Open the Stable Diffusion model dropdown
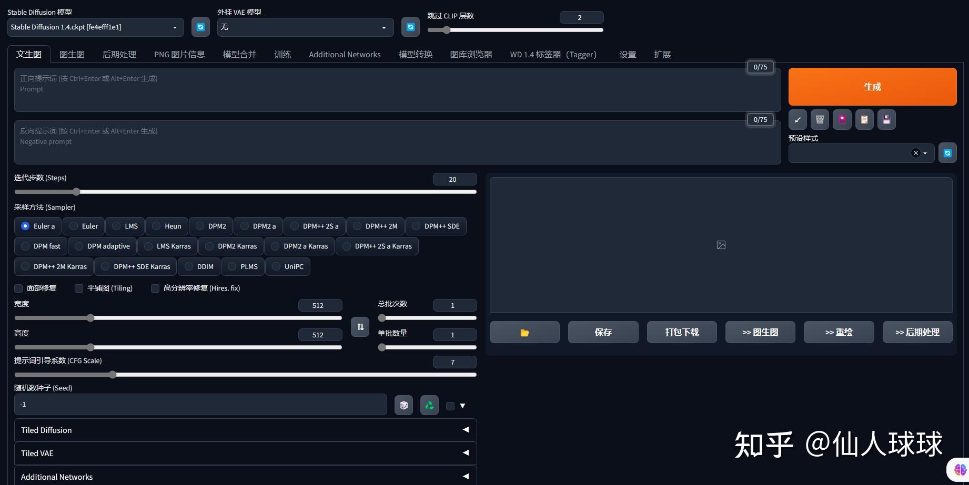 coord(95,27)
